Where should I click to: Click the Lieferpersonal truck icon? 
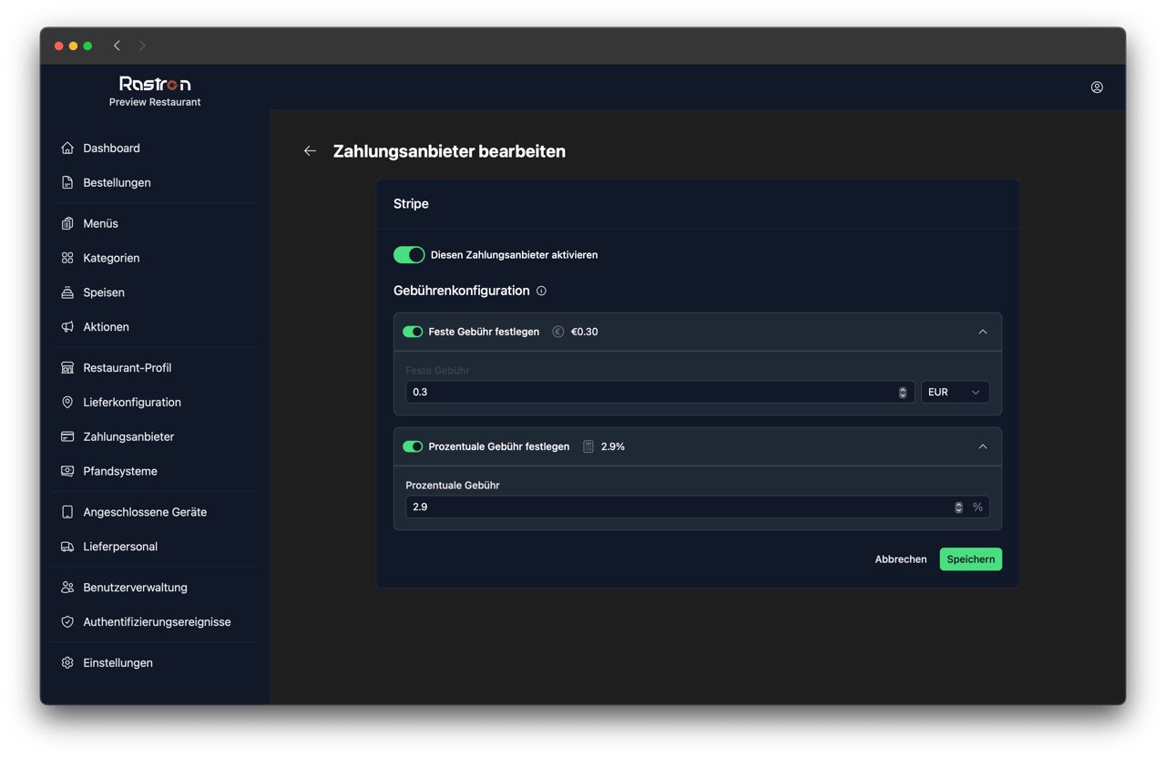pyautogui.click(x=67, y=547)
